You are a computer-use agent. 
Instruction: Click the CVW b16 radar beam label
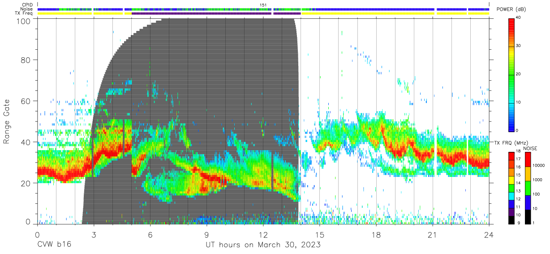(x=54, y=245)
